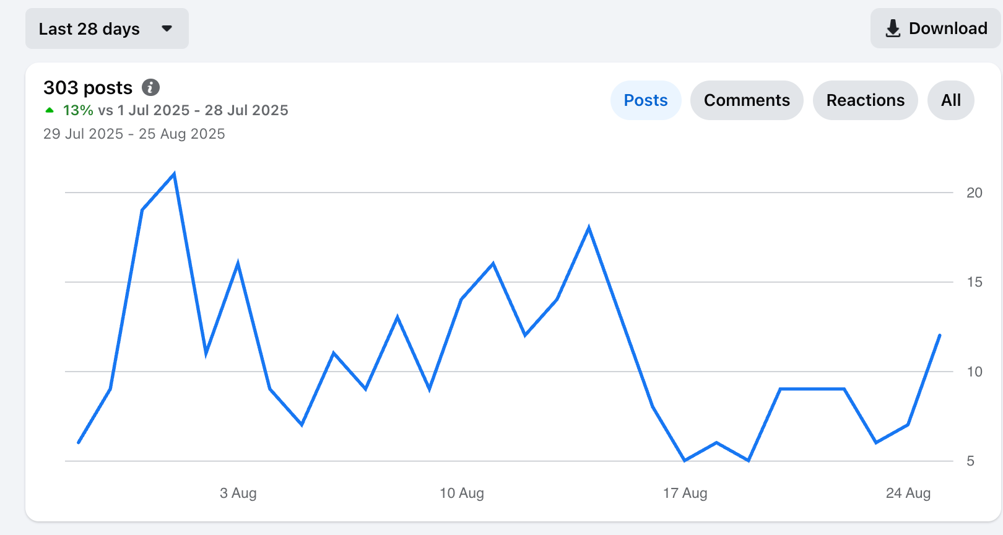Click the first data point of the line

tap(79, 442)
